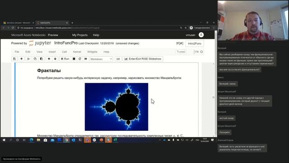The height and width of the screenshot is (163, 289).
Task: Click the Trusted notebook indicator
Action: [x=181, y=52]
